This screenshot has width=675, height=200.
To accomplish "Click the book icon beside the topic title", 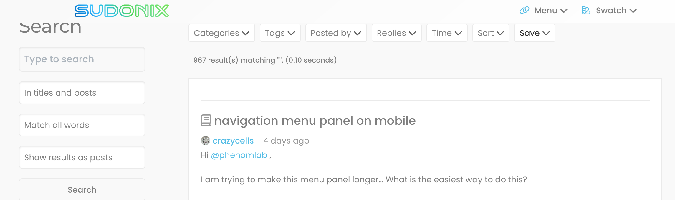I will click(206, 121).
